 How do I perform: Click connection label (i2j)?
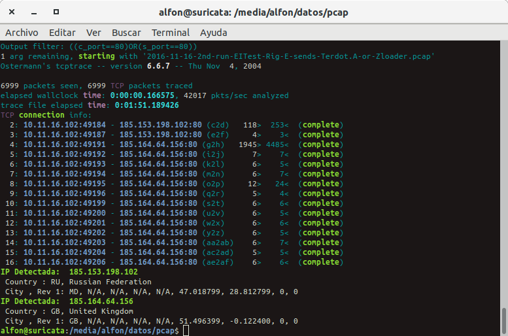[x=213, y=154]
